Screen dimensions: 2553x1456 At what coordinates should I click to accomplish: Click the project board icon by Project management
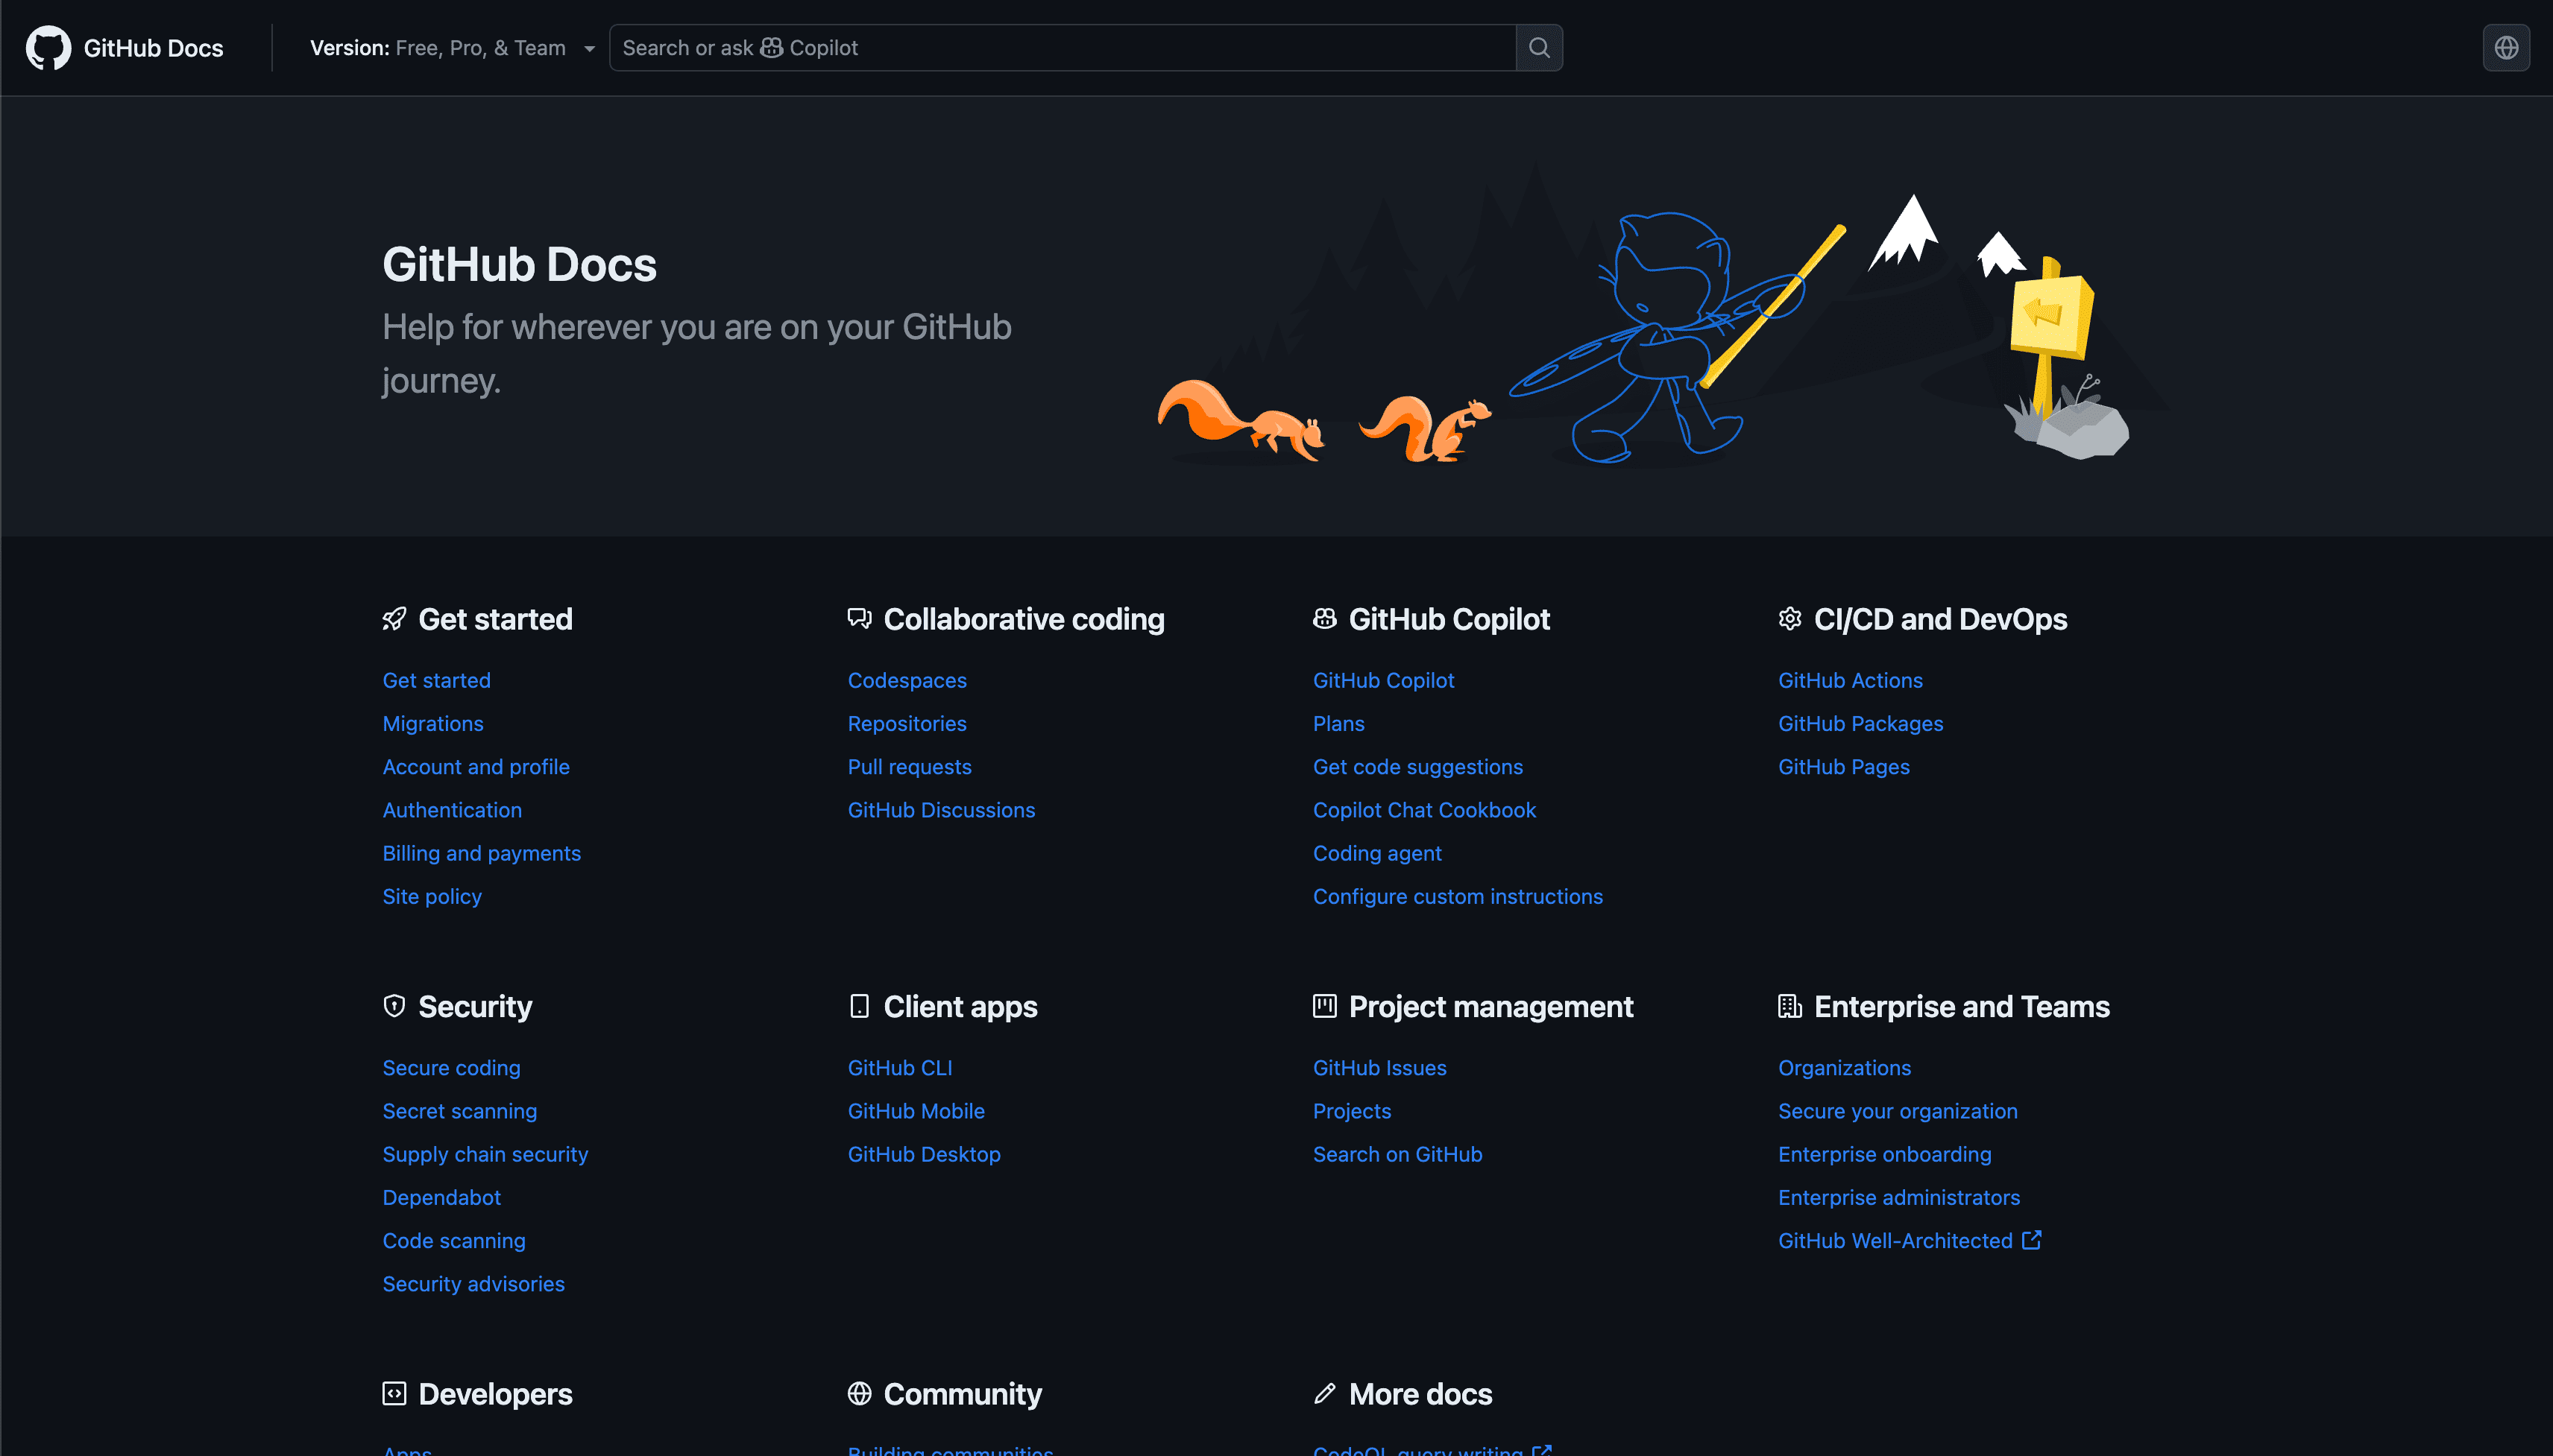point(1324,1006)
